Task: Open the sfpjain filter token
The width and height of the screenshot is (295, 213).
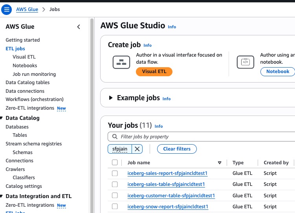Action: (120, 149)
